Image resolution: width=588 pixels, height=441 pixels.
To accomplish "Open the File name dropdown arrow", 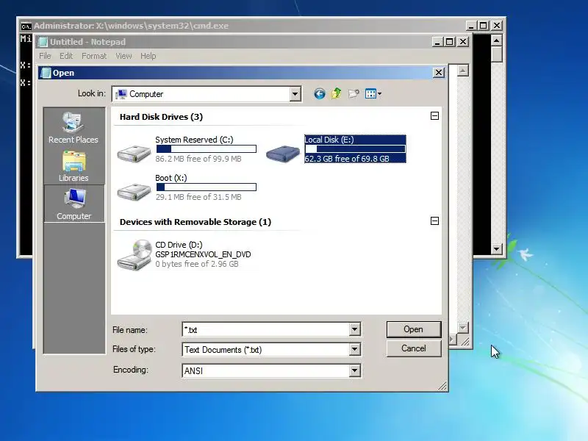I will tap(354, 329).
